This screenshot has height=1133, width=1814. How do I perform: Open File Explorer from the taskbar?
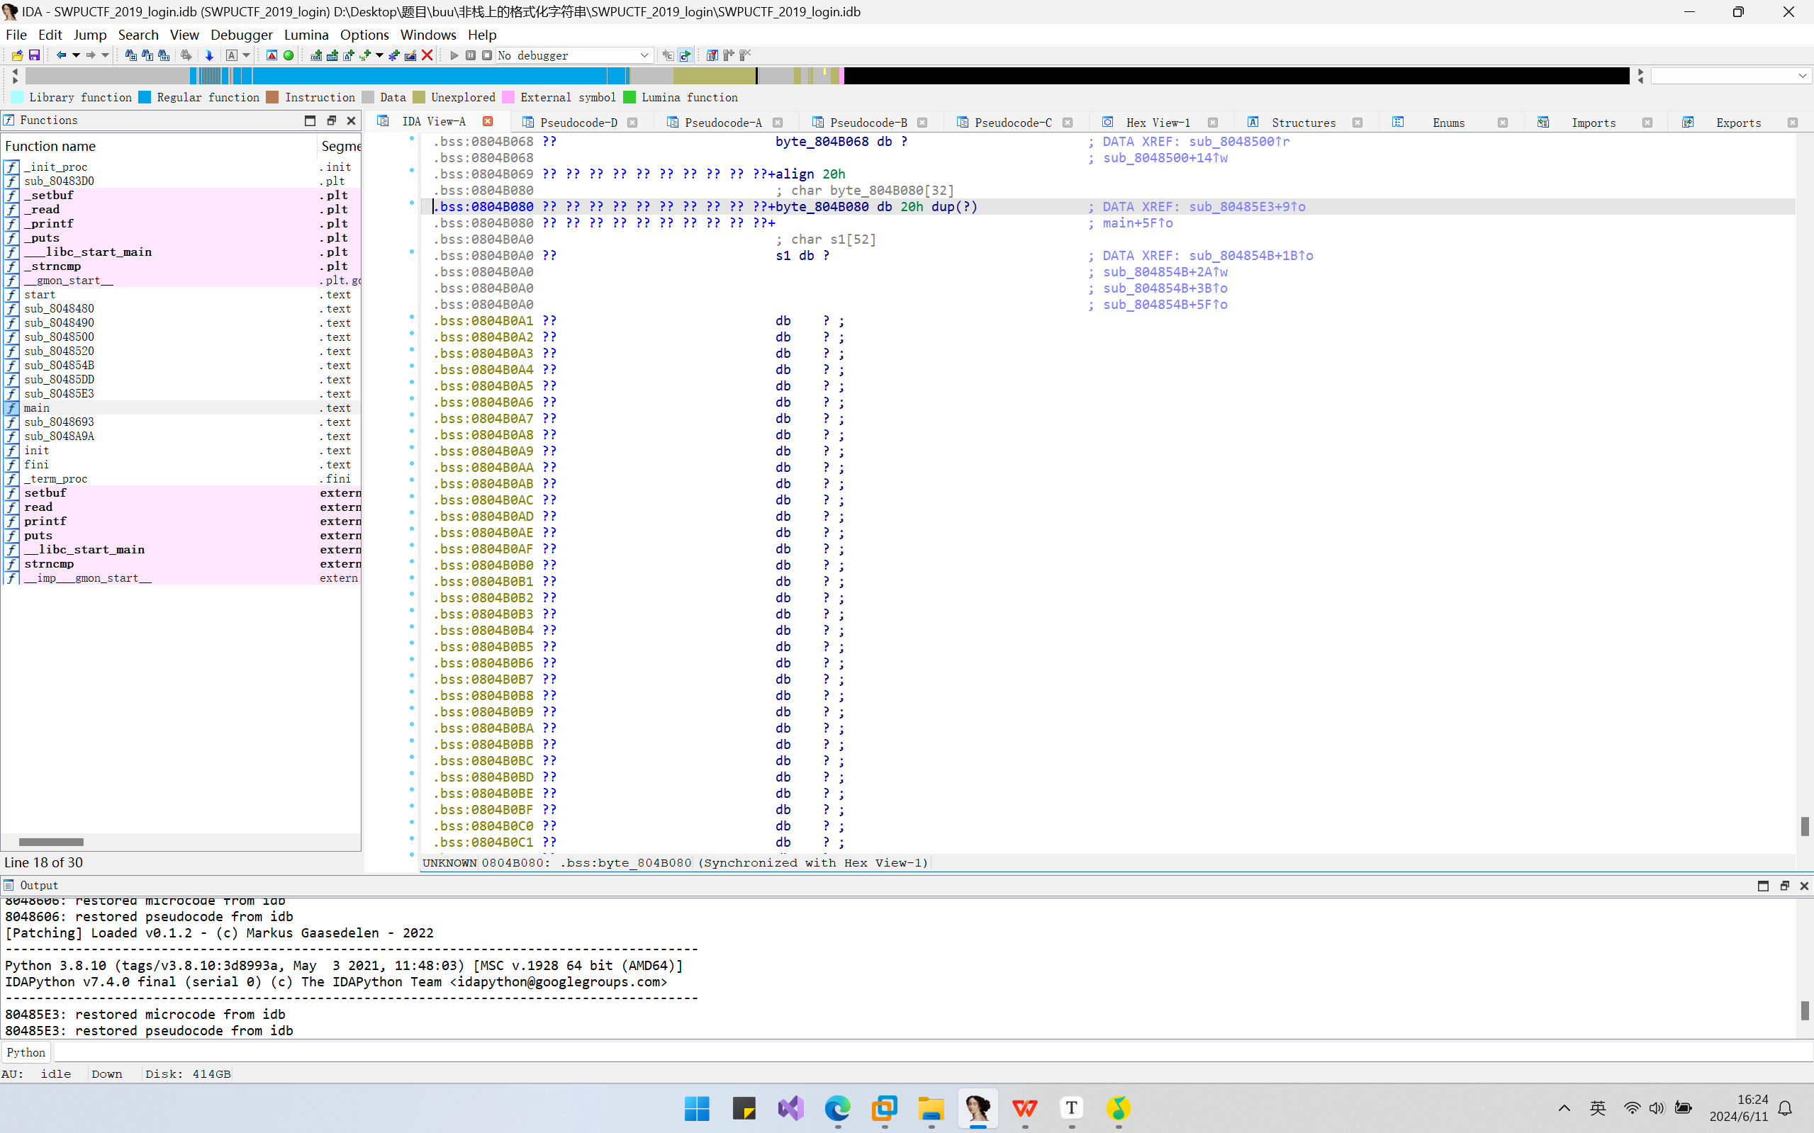931,1108
